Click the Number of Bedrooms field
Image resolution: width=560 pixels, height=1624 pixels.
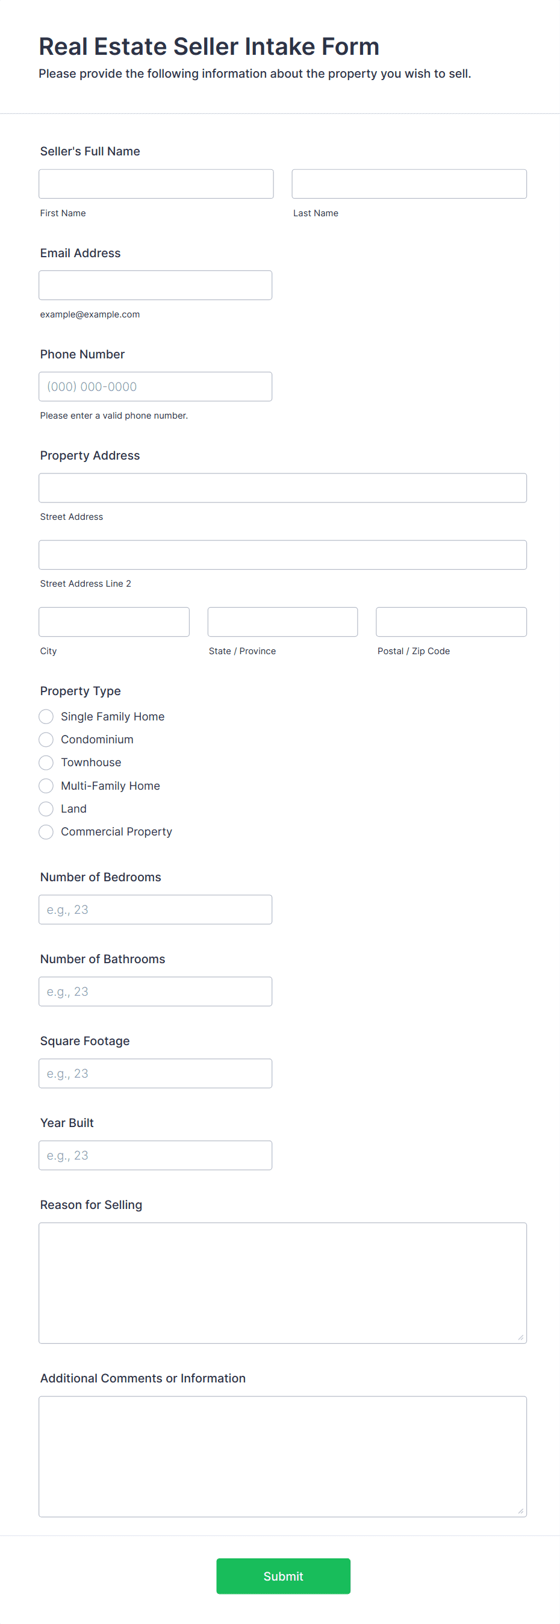coord(155,910)
